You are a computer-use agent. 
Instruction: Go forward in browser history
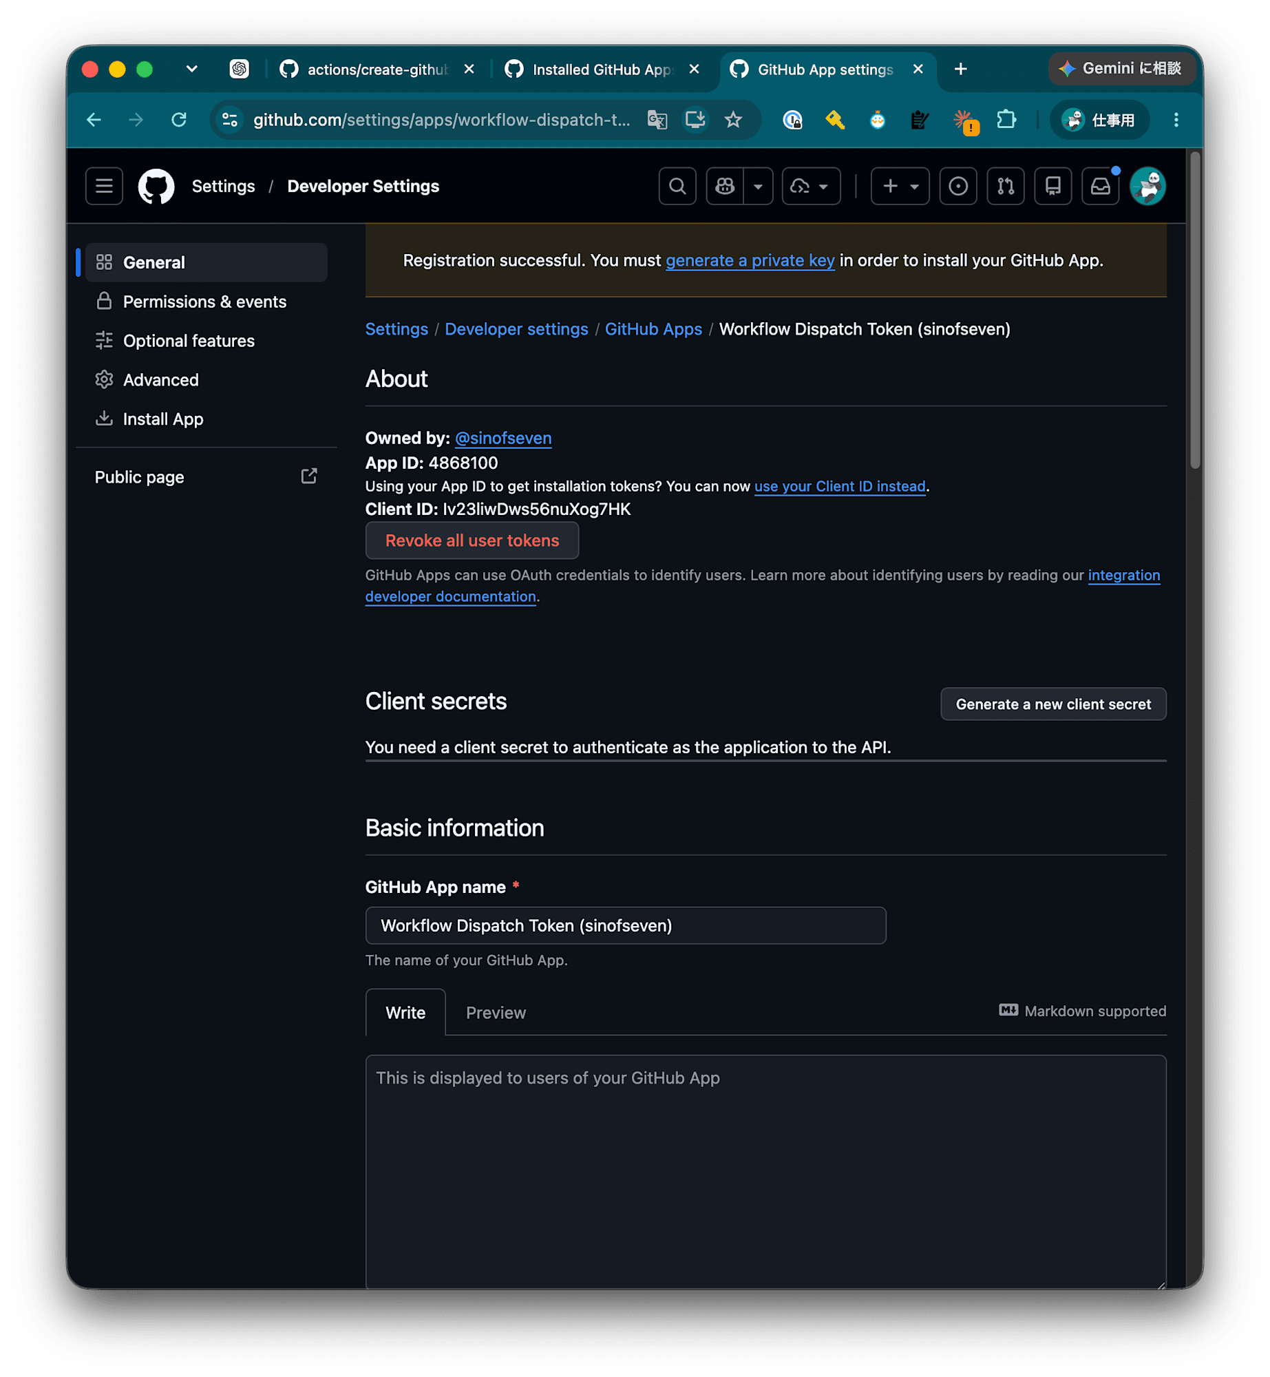(x=136, y=120)
